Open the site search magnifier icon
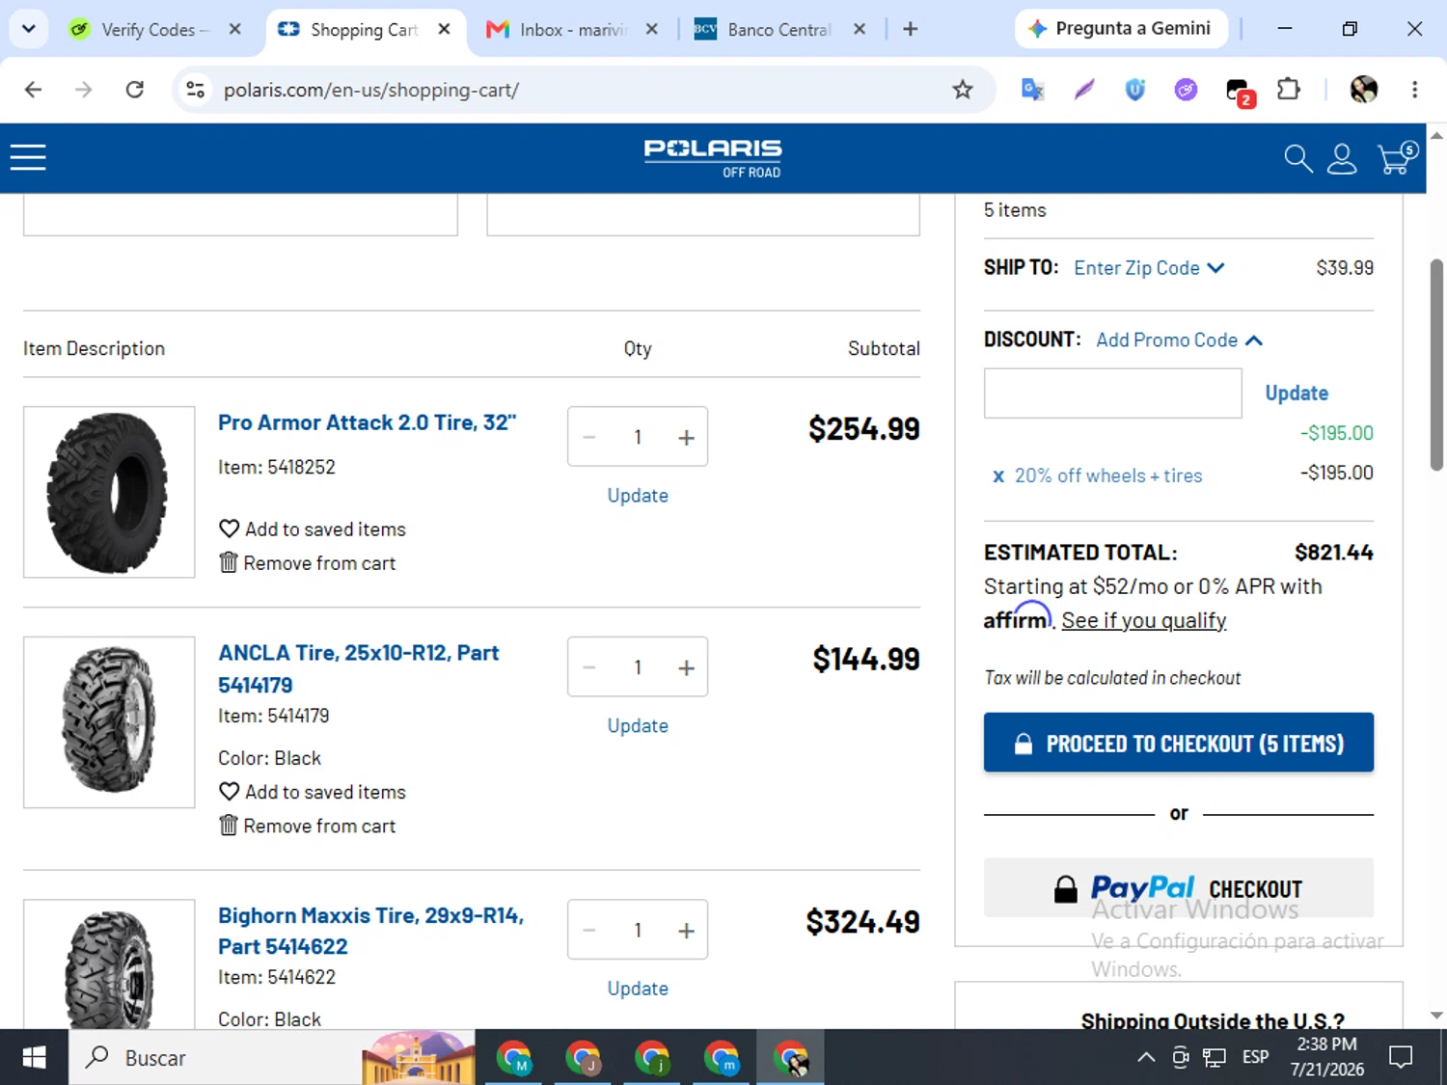 click(x=1297, y=158)
